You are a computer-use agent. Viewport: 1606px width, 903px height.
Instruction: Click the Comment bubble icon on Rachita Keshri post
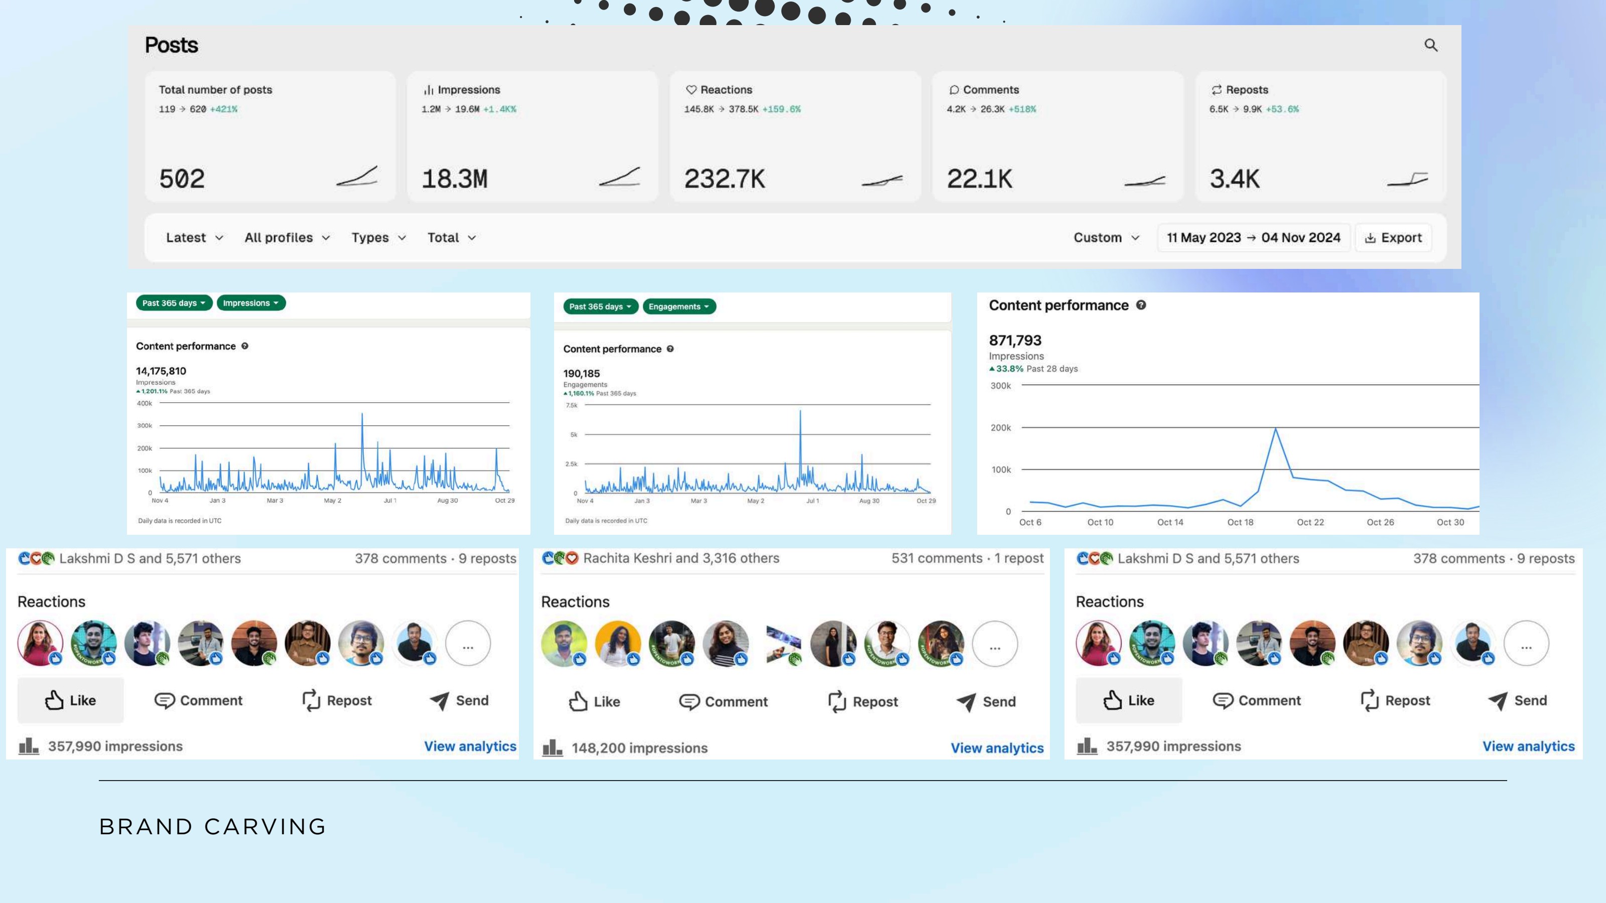(x=689, y=702)
